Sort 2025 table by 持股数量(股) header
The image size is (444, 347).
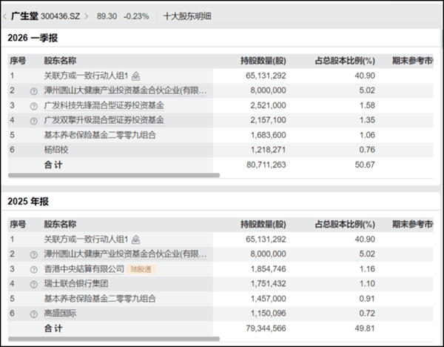pyautogui.click(x=263, y=225)
